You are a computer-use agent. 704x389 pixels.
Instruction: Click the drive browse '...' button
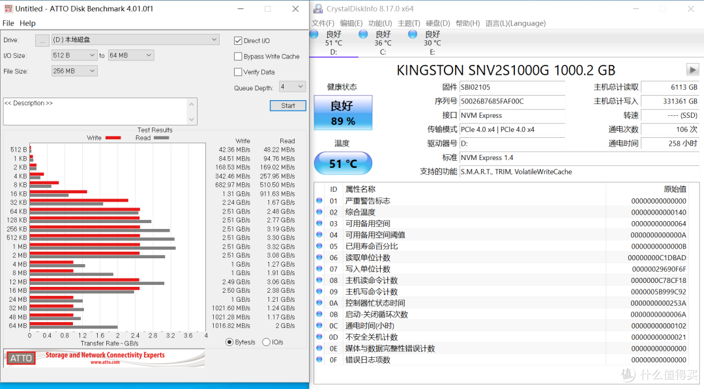[x=42, y=40]
